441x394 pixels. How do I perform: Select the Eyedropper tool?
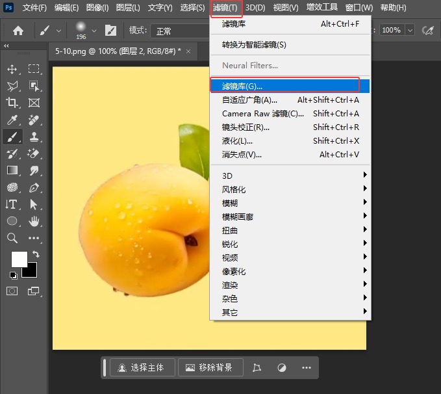coord(12,120)
